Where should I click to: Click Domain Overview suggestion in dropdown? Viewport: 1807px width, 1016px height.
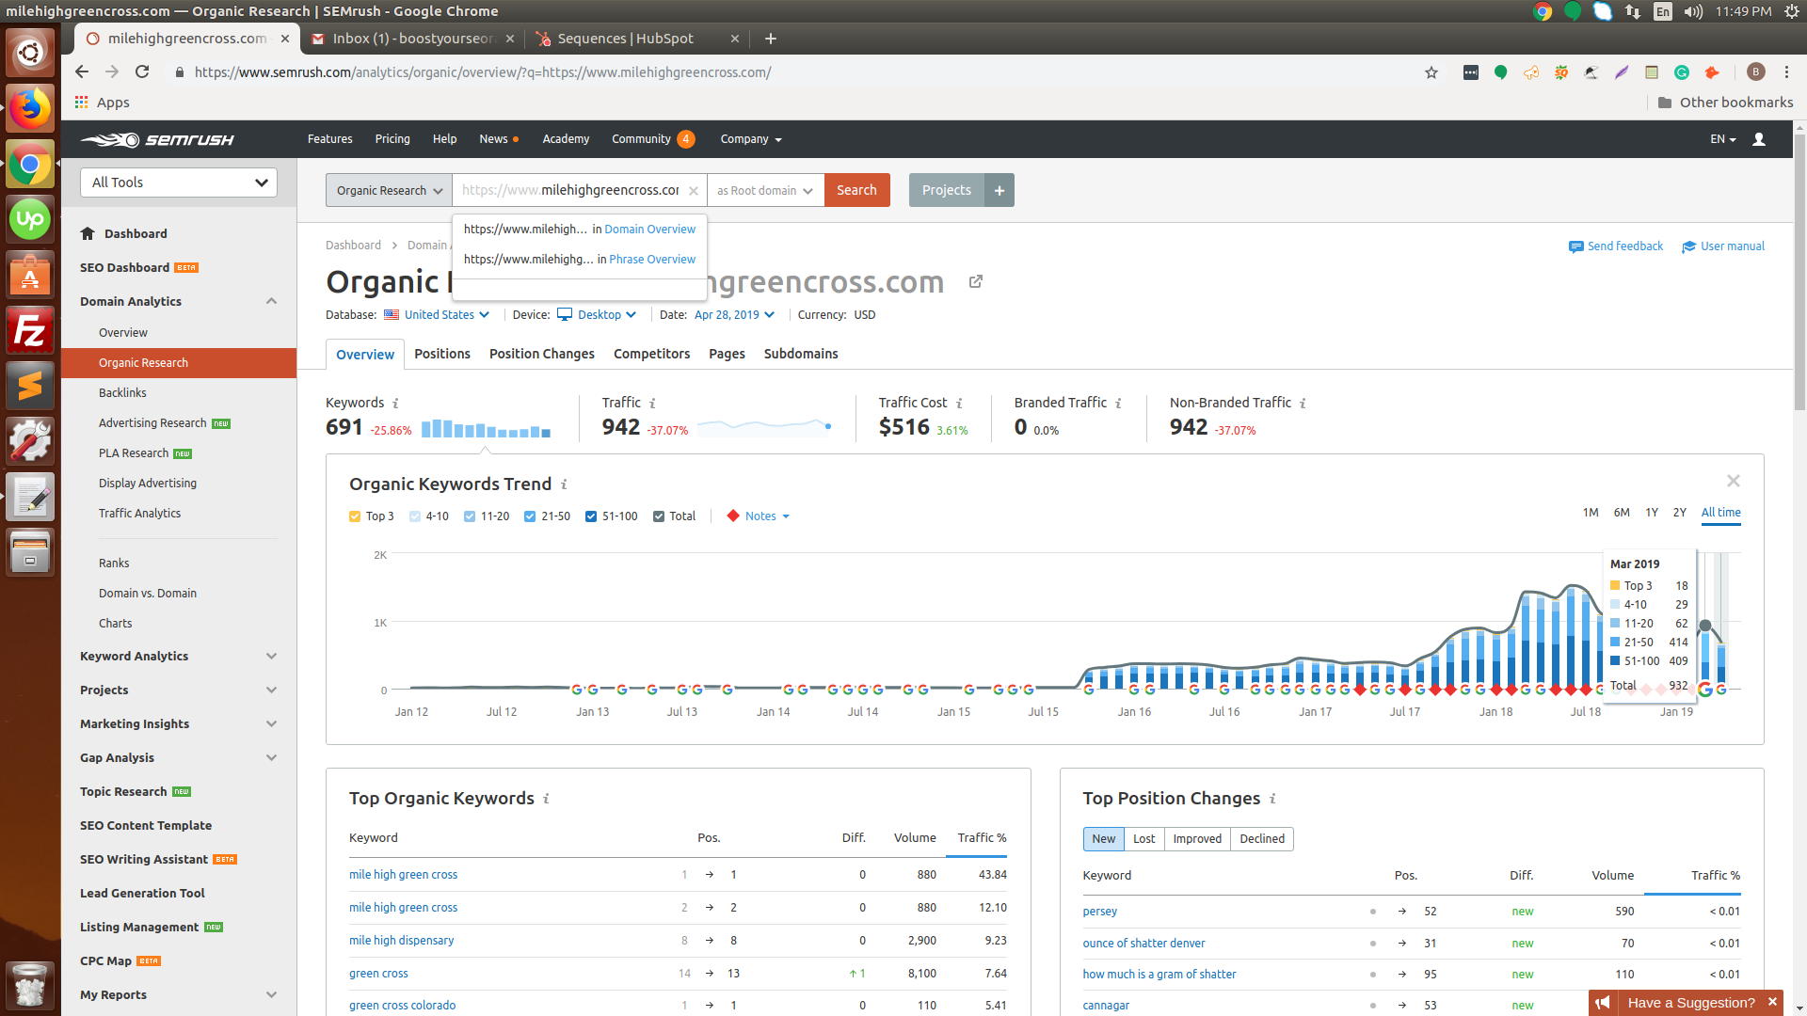click(x=649, y=230)
